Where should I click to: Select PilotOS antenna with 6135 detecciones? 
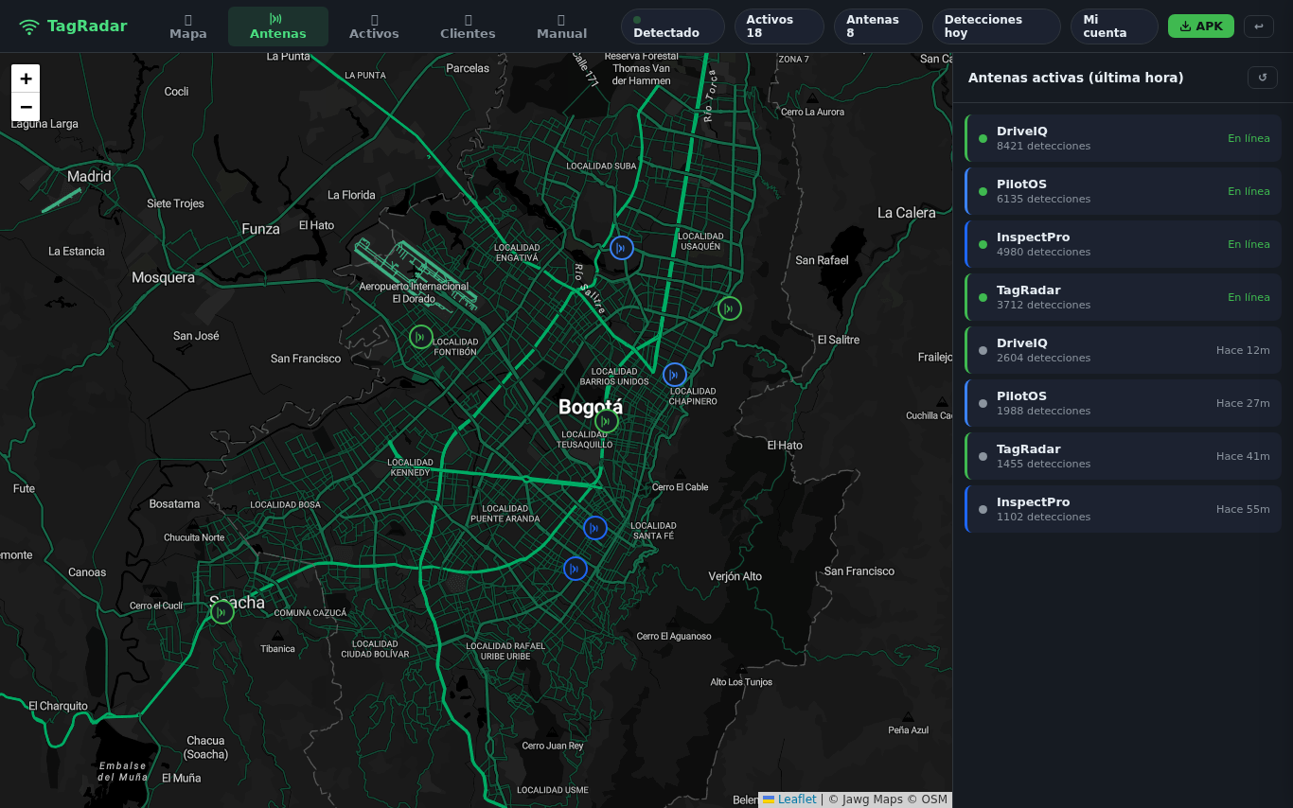coord(1123,191)
